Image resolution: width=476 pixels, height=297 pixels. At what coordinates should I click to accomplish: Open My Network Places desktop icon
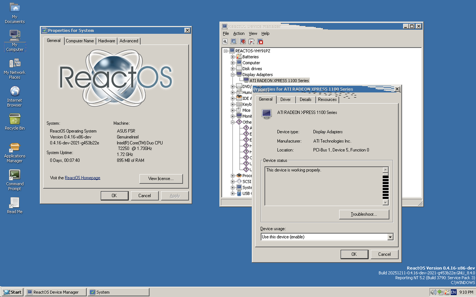pyautogui.click(x=15, y=63)
